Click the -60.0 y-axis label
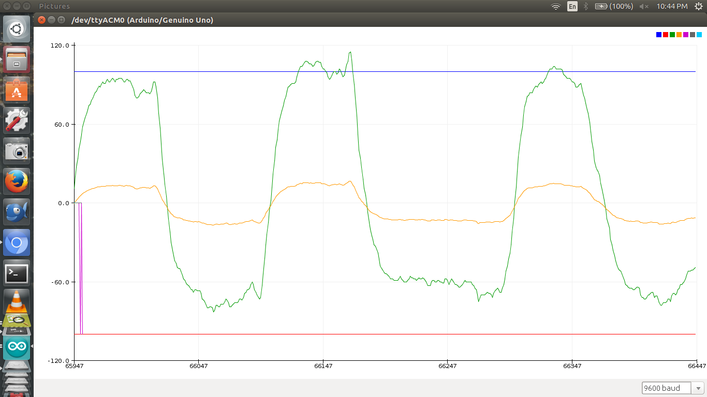The width and height of the screenshot is (707, 397). coord(61,282)
